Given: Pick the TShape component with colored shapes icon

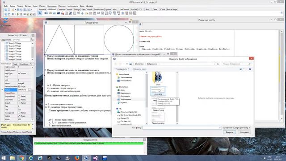Looking at the screenshot, I should tap(63, 13).
